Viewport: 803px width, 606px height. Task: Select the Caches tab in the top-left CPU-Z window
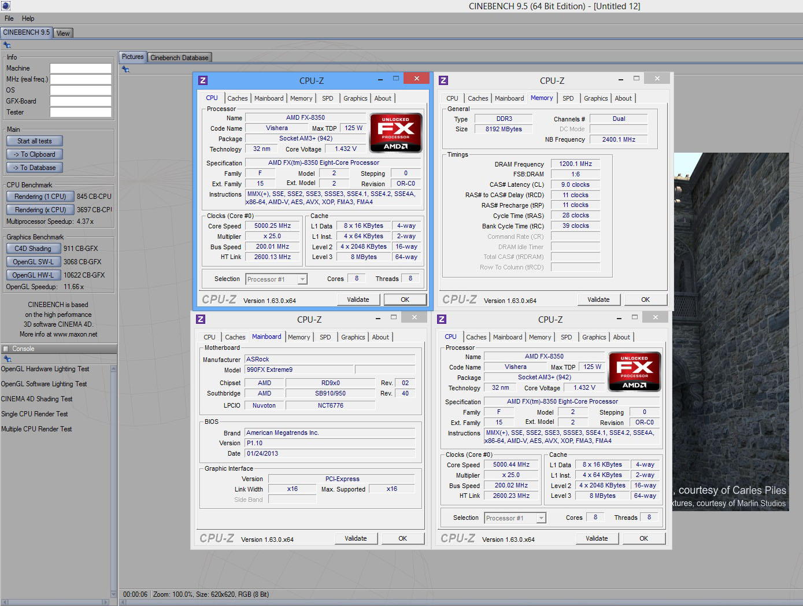pos(237,98)
